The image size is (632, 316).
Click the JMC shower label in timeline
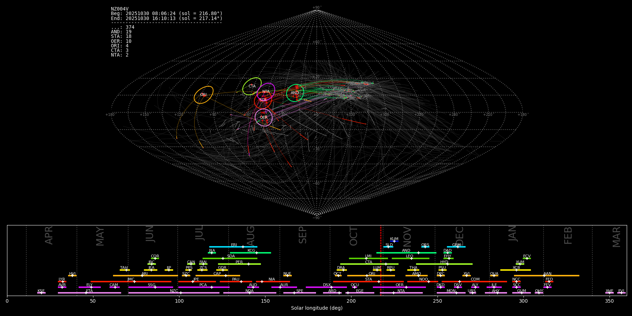pos(131,279)
